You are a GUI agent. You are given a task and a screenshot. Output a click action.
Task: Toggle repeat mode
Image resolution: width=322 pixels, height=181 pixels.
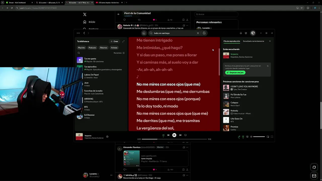tap(185, 135)
